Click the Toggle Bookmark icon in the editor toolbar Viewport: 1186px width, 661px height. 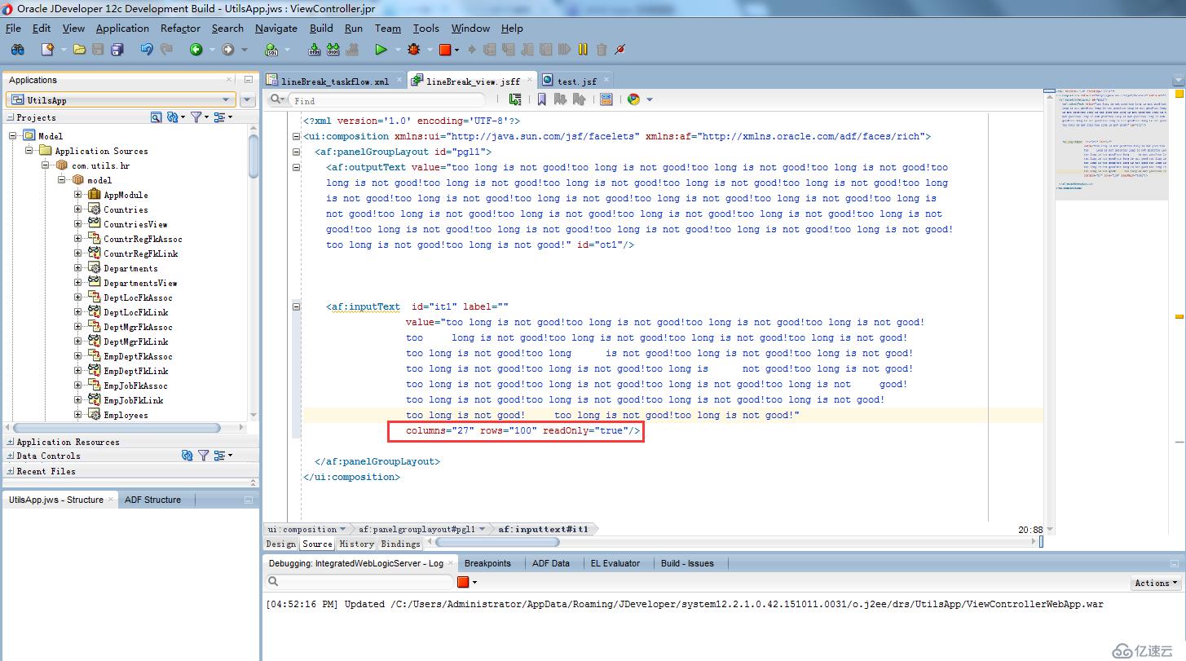pyautogui.click(x=541, y=99)
